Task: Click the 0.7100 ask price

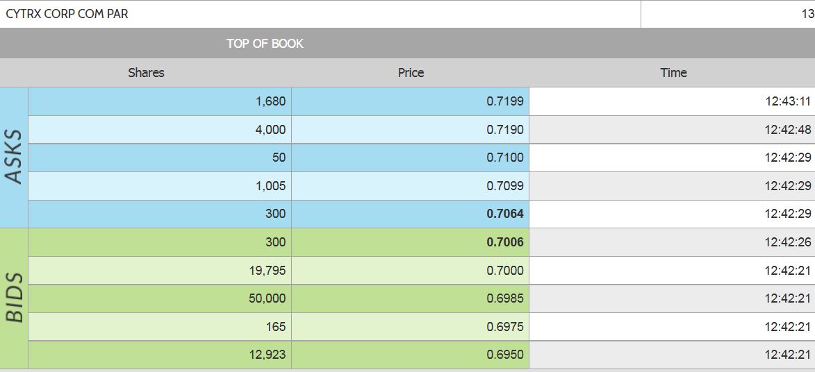Action: 505,158
